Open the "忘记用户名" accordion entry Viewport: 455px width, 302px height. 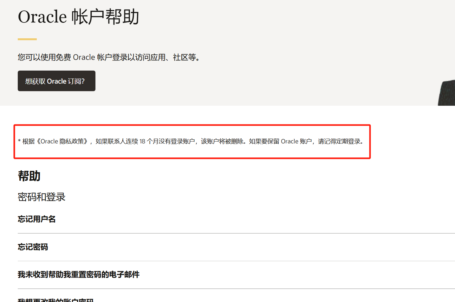[x=36, y=219]
